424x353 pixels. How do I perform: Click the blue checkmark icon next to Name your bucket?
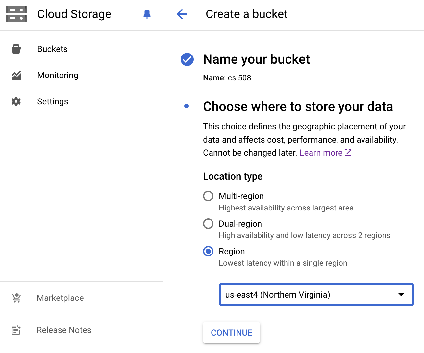tap(187, 59)
